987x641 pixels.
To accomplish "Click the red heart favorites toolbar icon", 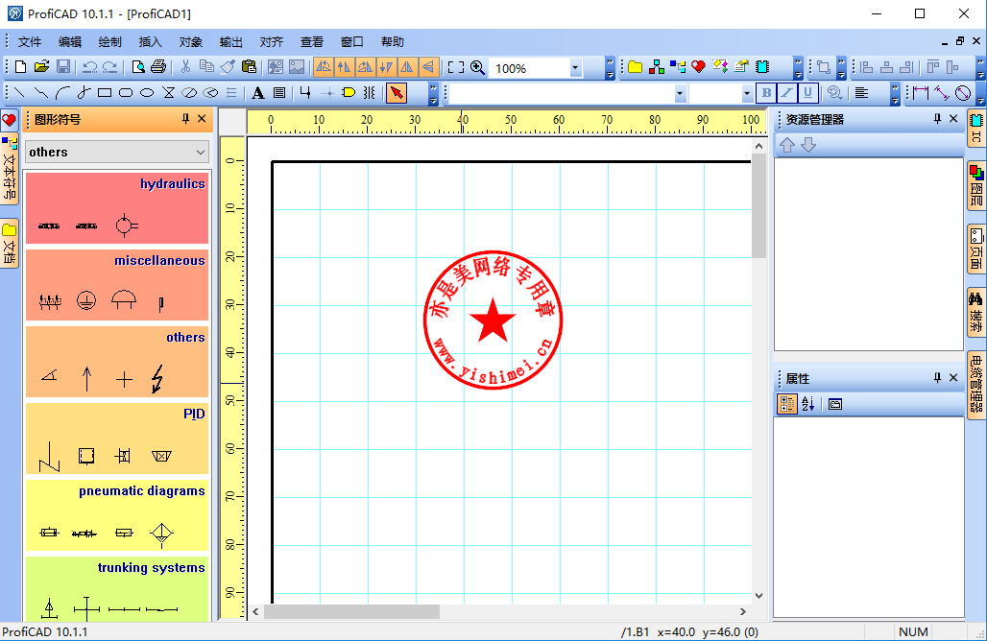I will pos(699,66).
